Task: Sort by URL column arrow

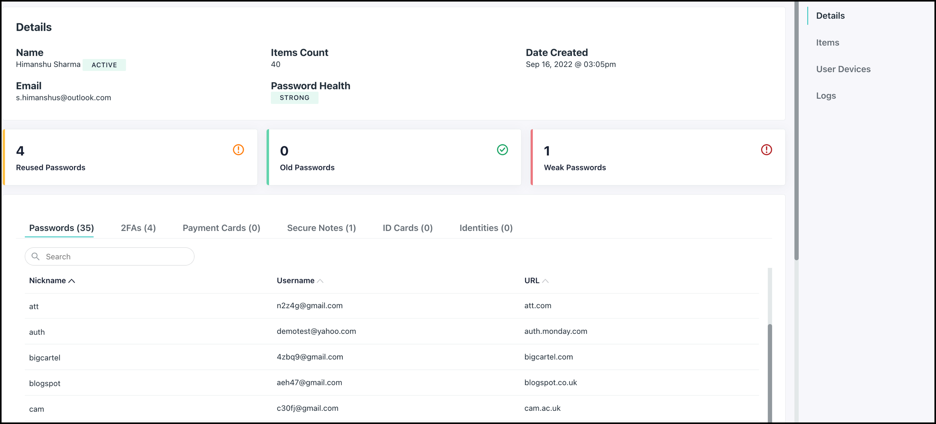Action: 545,281
